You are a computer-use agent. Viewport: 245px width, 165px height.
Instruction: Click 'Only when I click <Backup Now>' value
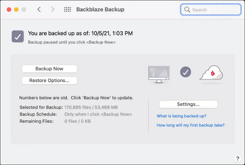click(x=98, y=114)
